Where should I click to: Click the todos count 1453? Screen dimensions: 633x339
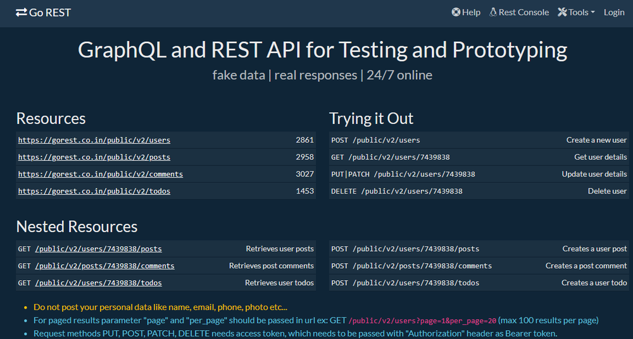click(x=305, y=191)
